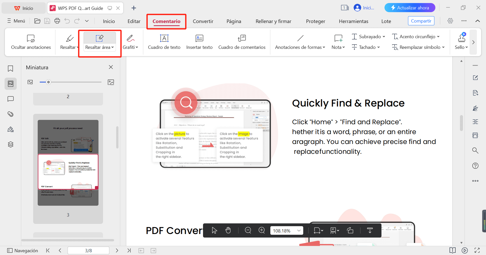Open the attachments paperclip panel

tap(11, 114)
